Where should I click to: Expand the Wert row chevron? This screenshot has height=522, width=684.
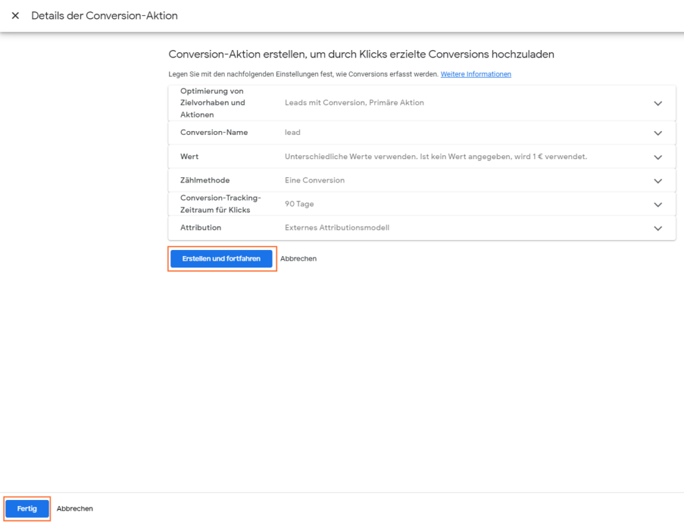(658, 157)
